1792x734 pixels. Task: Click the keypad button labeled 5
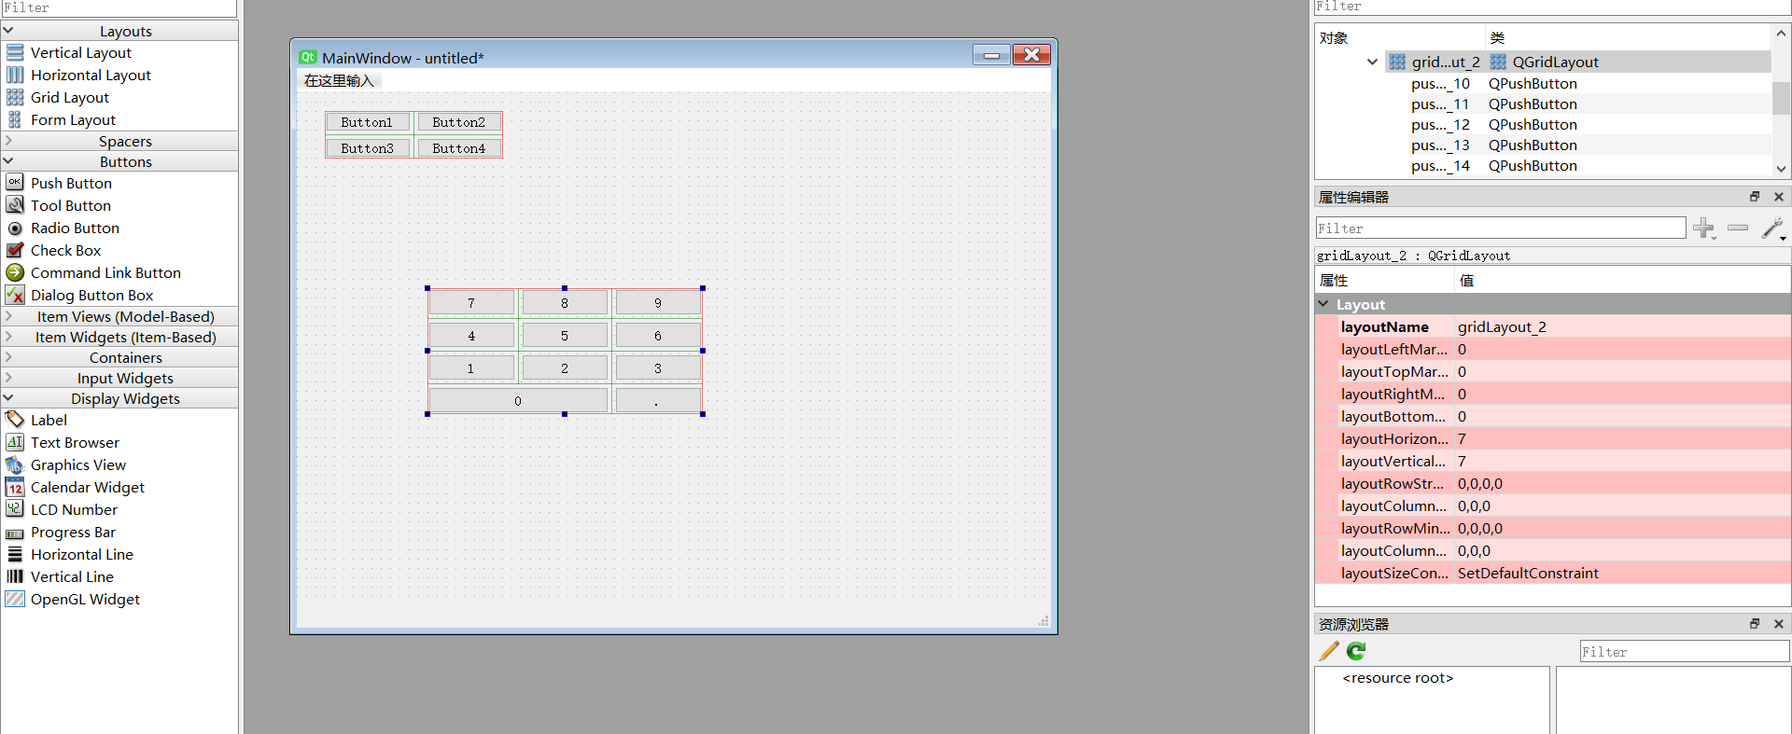[x=565, y=336]
